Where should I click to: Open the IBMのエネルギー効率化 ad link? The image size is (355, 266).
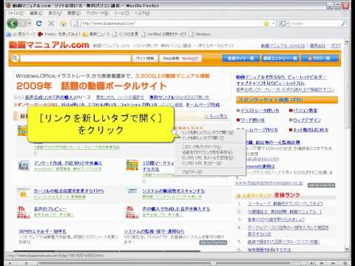pos(43,231)
